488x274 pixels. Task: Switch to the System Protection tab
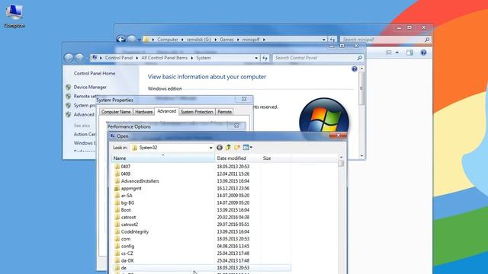click(197, 112)
